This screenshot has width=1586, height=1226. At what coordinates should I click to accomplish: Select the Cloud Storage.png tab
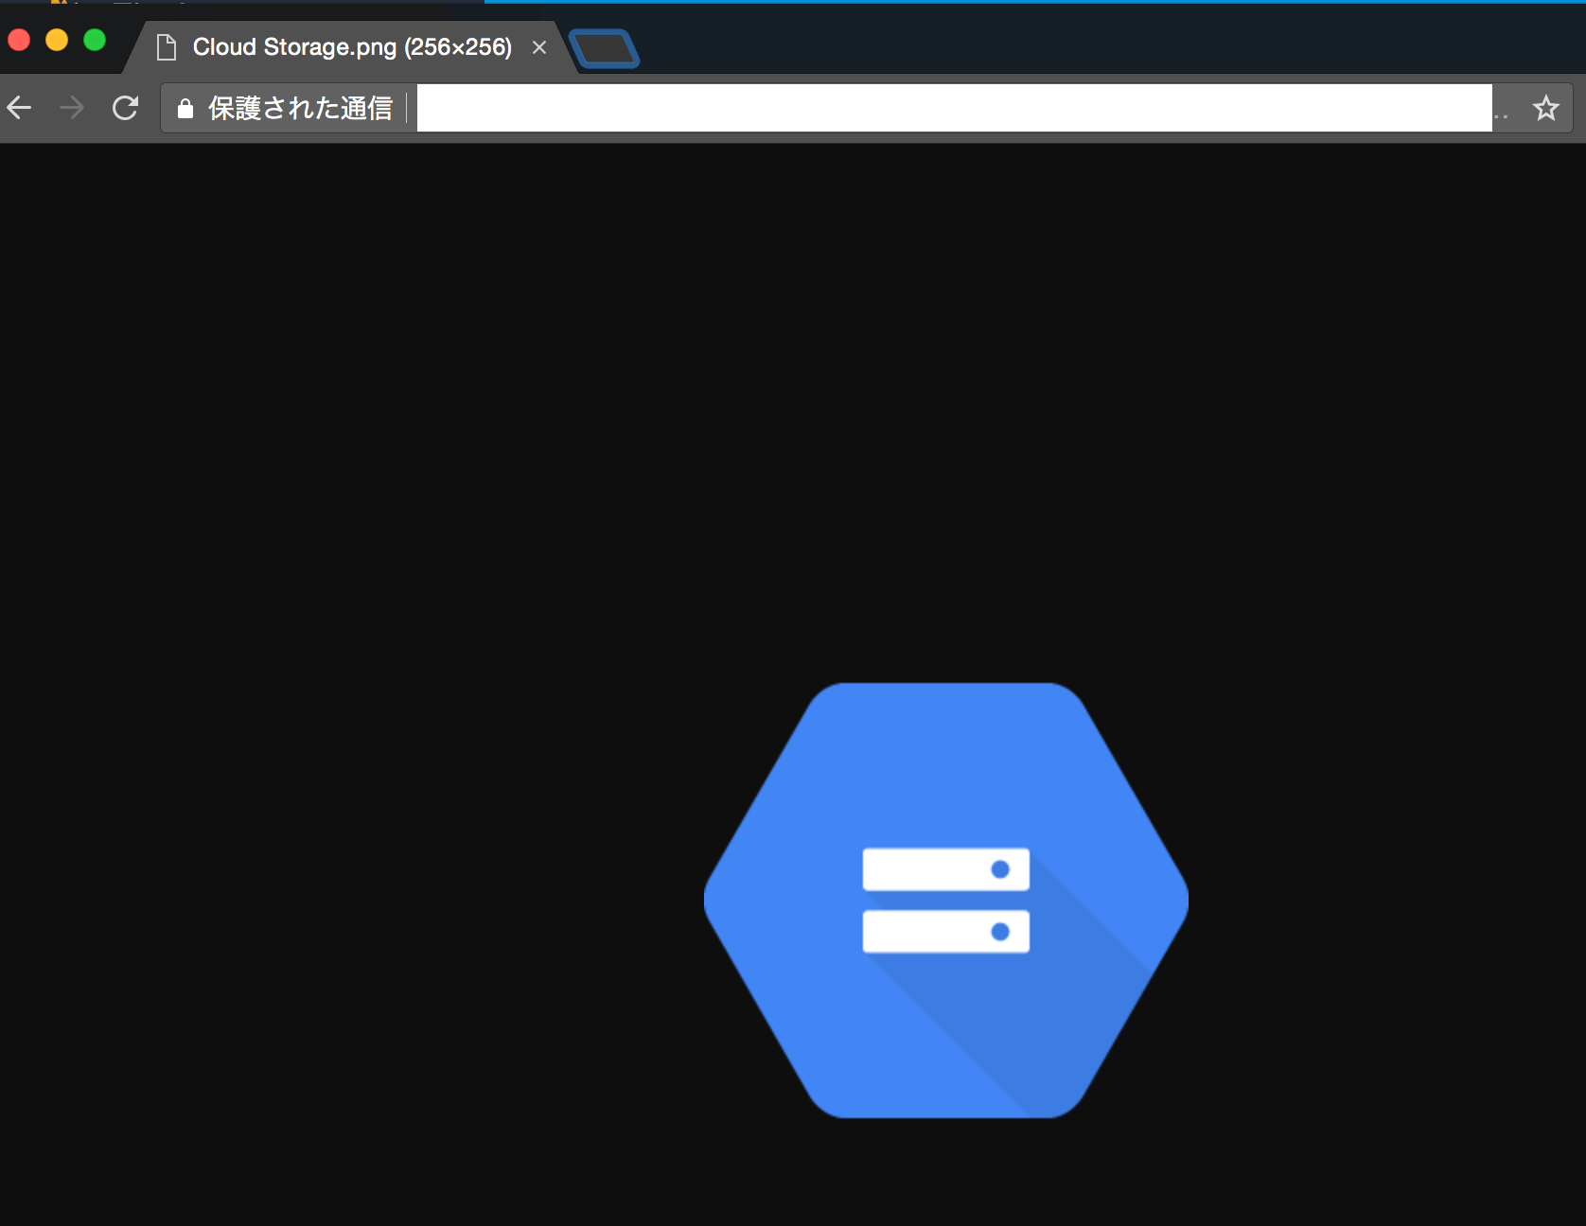(351, 47)
